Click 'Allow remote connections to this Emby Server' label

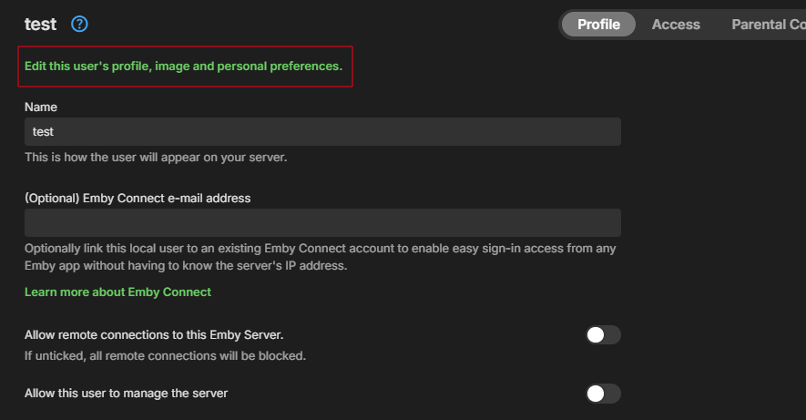[x=160, y=335]
